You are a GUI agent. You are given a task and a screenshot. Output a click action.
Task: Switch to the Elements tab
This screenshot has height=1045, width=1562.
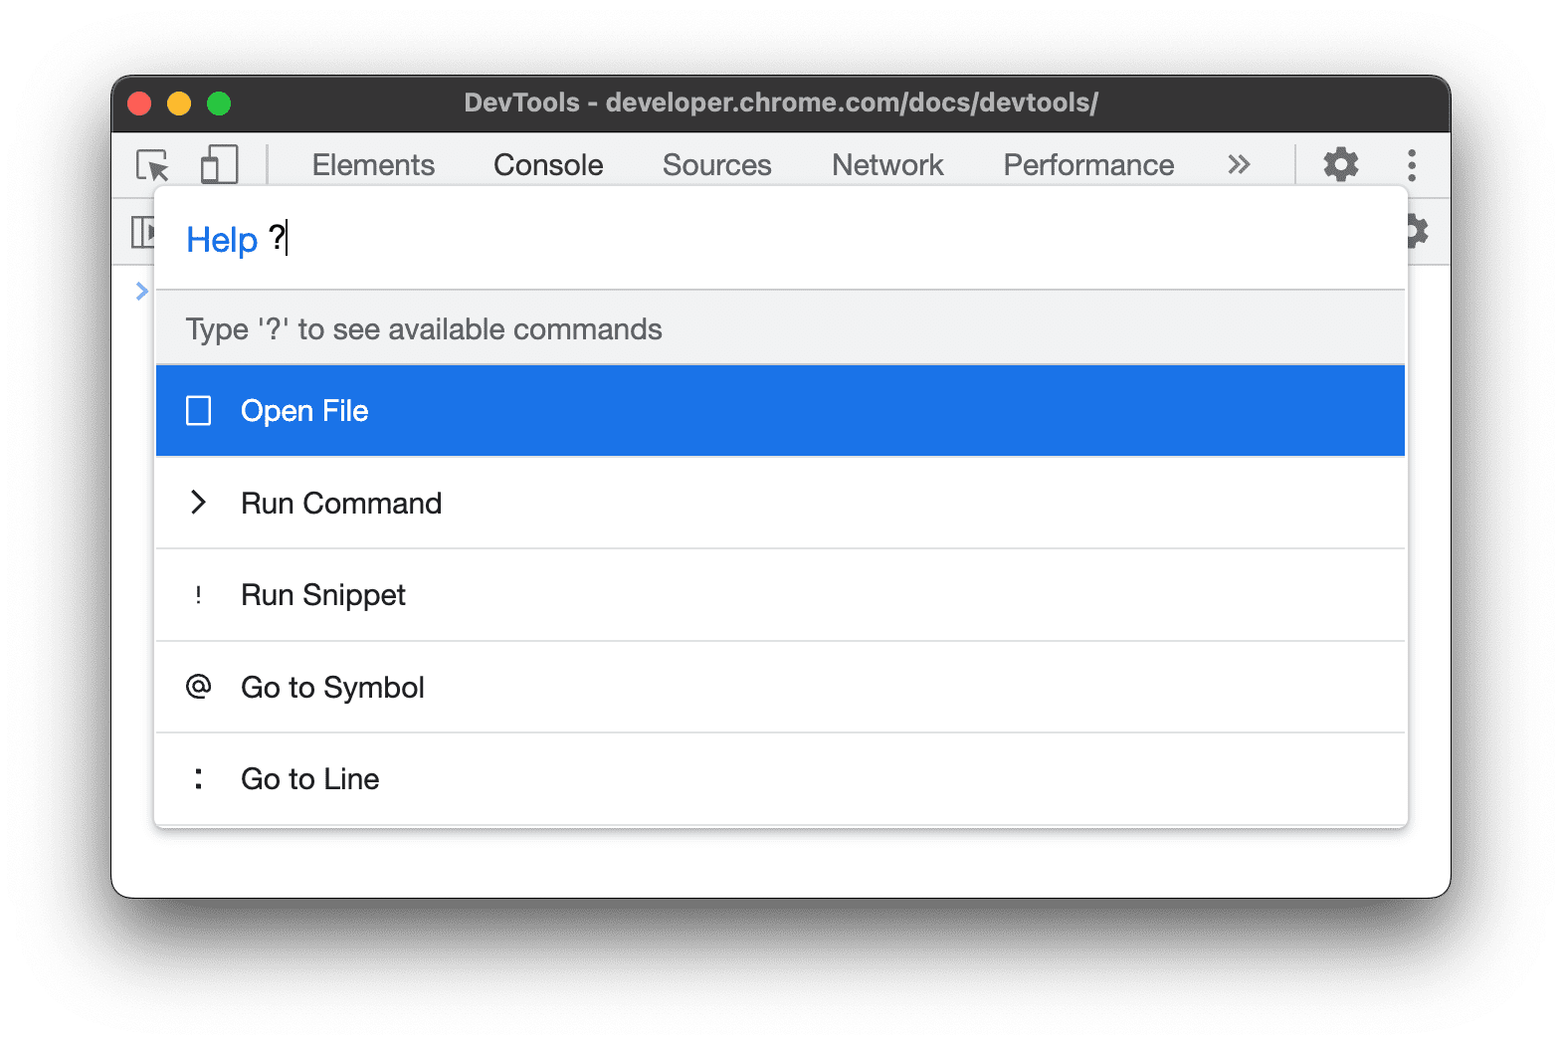tap(373, 165)
